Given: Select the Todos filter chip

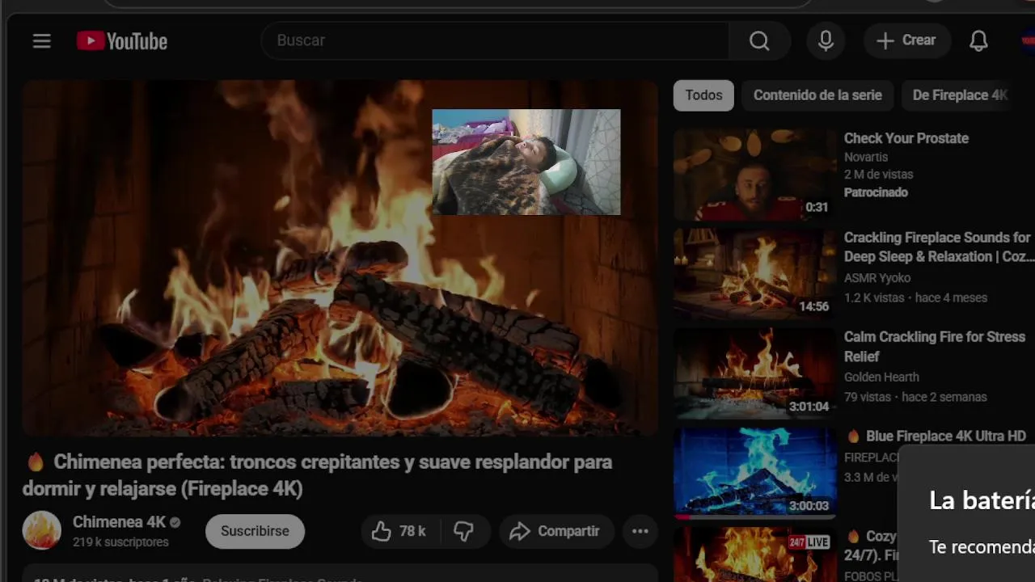Looking at the screenshot, I should [703, 95].
